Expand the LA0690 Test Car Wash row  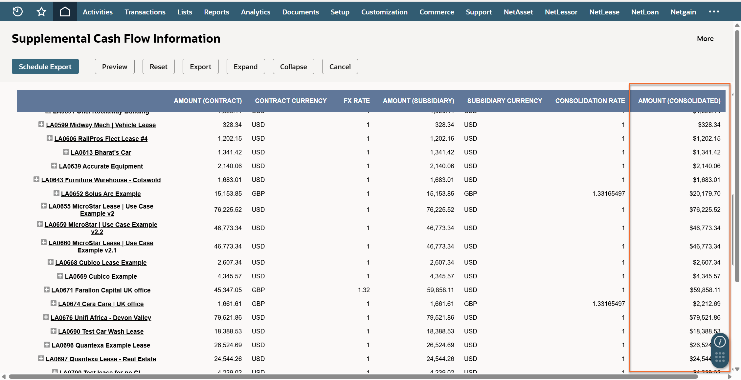point(53,331)
